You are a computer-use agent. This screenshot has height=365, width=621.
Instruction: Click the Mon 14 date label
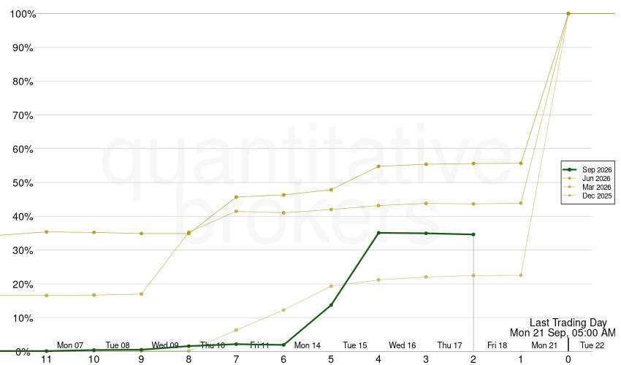click(308, 345)
